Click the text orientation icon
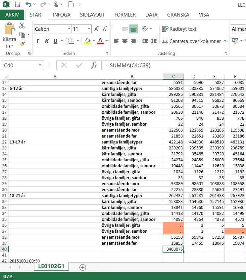The image size is (246, 280). tap(145, 29)
